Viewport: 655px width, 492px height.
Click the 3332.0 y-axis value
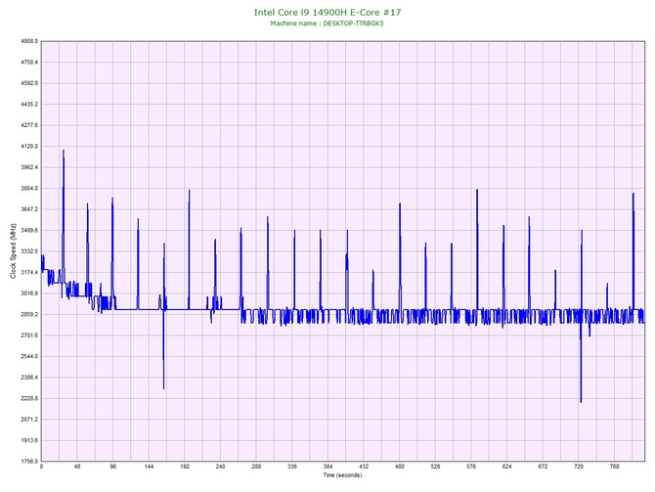(x=29, y=251)
